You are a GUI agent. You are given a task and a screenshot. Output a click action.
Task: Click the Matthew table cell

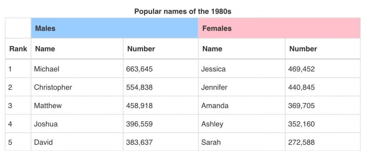point(77,106)
